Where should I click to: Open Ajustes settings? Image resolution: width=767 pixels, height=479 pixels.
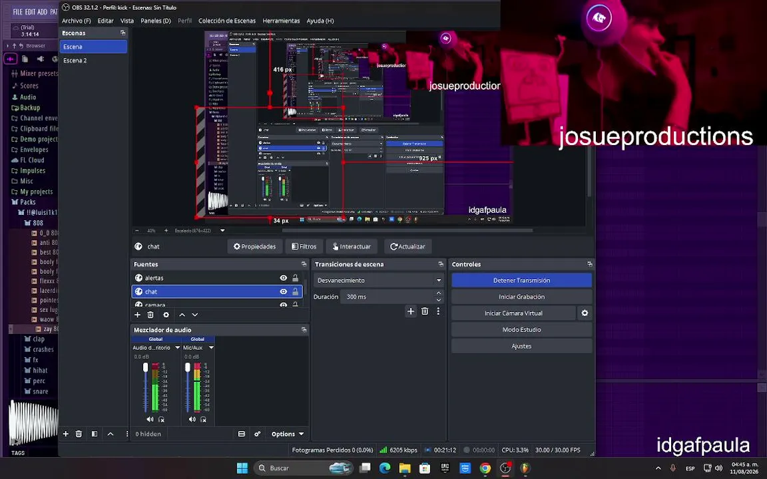coord(521,346)
